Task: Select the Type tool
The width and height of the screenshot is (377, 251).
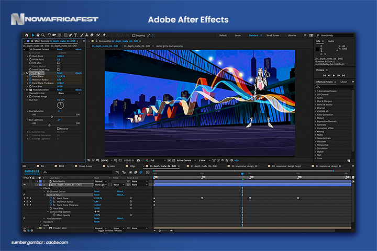Action: (76, 35)
